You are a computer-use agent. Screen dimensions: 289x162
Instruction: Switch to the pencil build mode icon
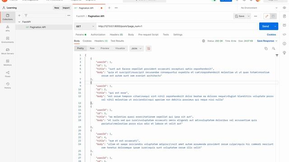[267, 16]
